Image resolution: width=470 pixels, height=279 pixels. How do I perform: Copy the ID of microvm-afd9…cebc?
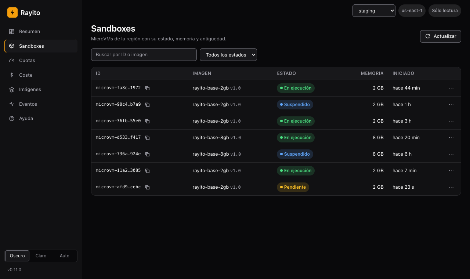pos(147,187)
